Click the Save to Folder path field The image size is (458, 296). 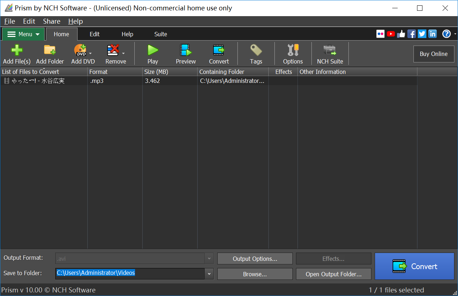[130, 273]
